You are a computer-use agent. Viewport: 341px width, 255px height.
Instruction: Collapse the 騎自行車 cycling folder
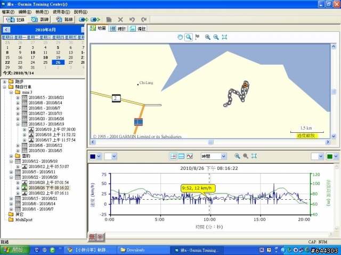coord(4,87)
